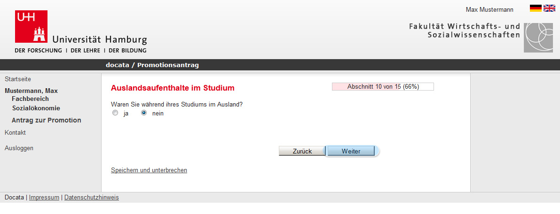
Task: Click the faculty circles emblem
Action: pyautogui.click(x=538, y=38)
